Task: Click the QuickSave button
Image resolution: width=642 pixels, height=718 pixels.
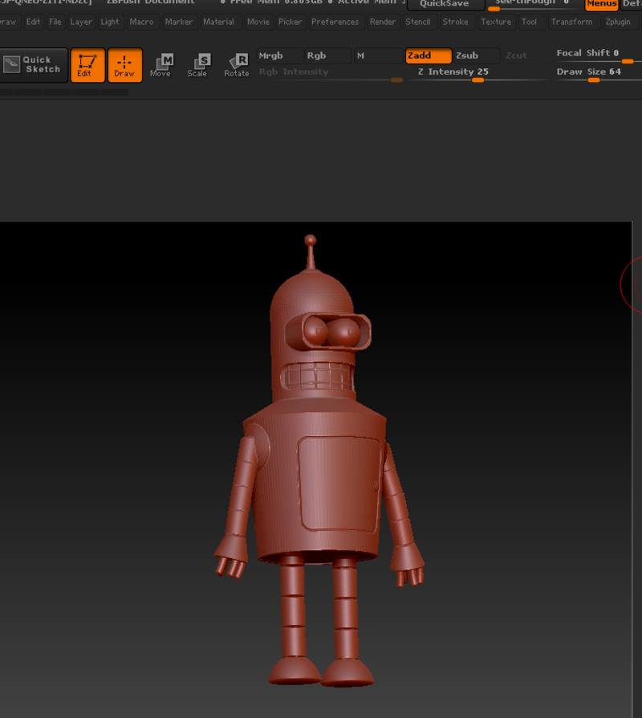Action: (x=445, y=4)
